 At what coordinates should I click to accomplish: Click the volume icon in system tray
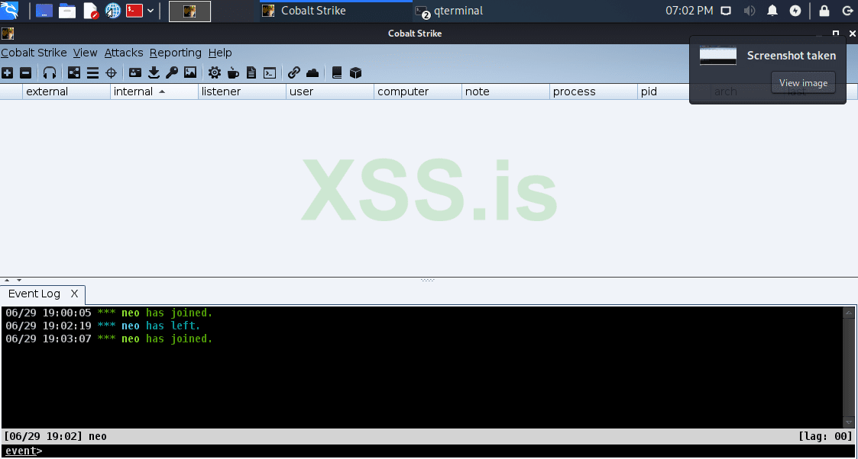point(749,11)
